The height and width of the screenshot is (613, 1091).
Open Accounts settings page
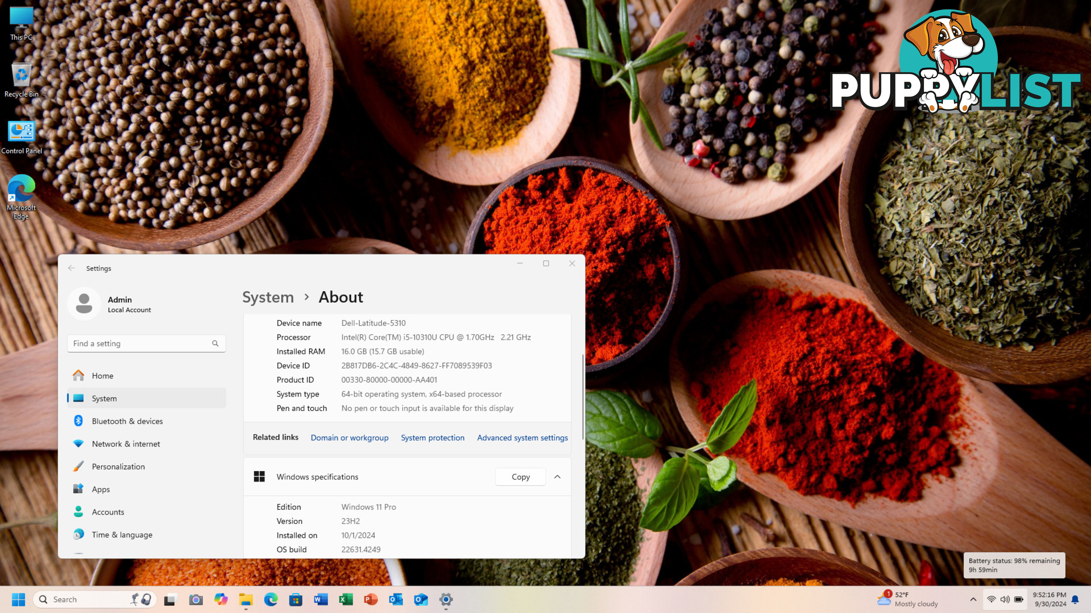point(147,512)
